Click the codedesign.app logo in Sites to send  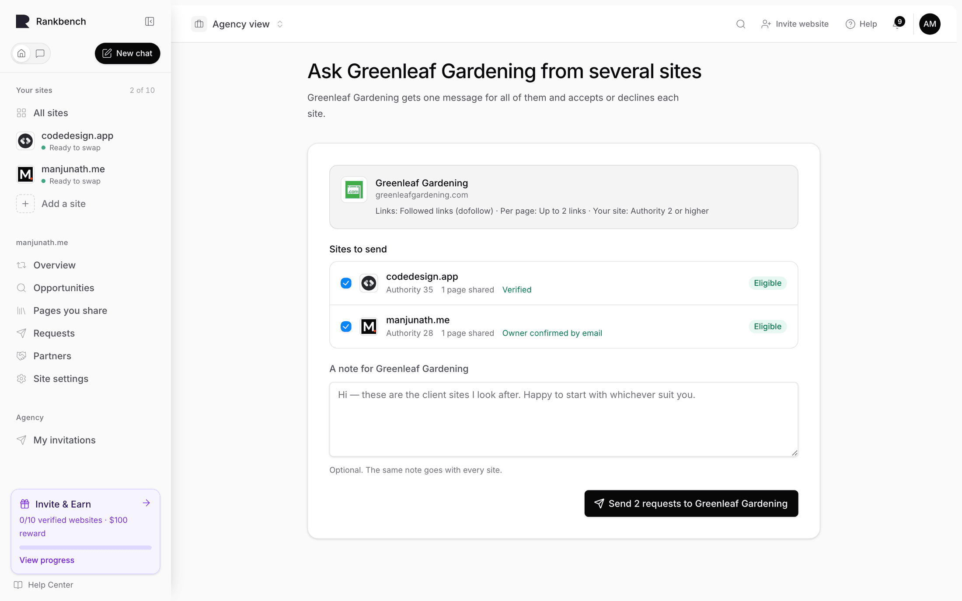point(369,283)
